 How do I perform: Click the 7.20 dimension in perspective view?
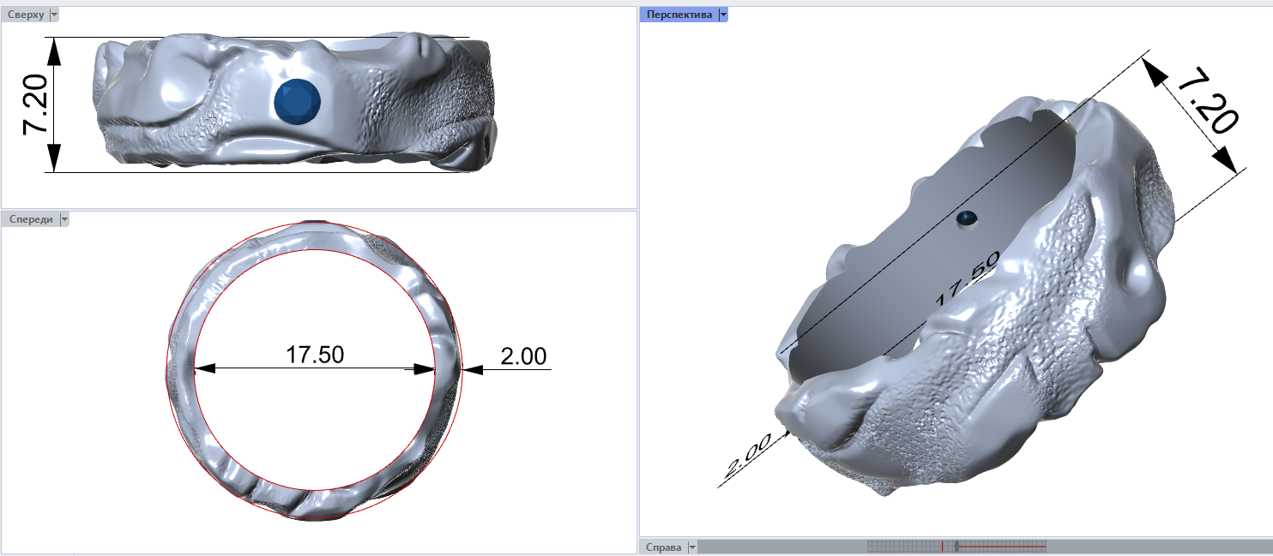(1205, 103)
